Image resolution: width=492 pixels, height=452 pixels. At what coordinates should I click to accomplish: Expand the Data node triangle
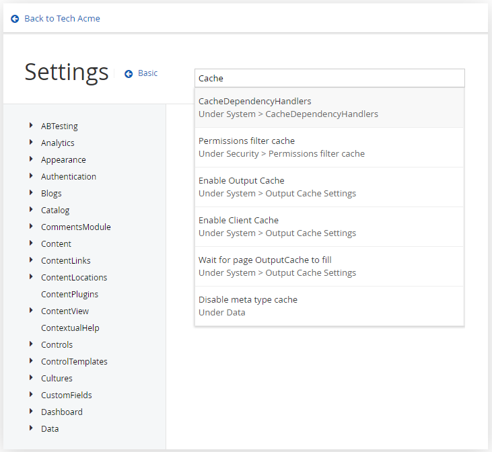(x=31, y=428)
